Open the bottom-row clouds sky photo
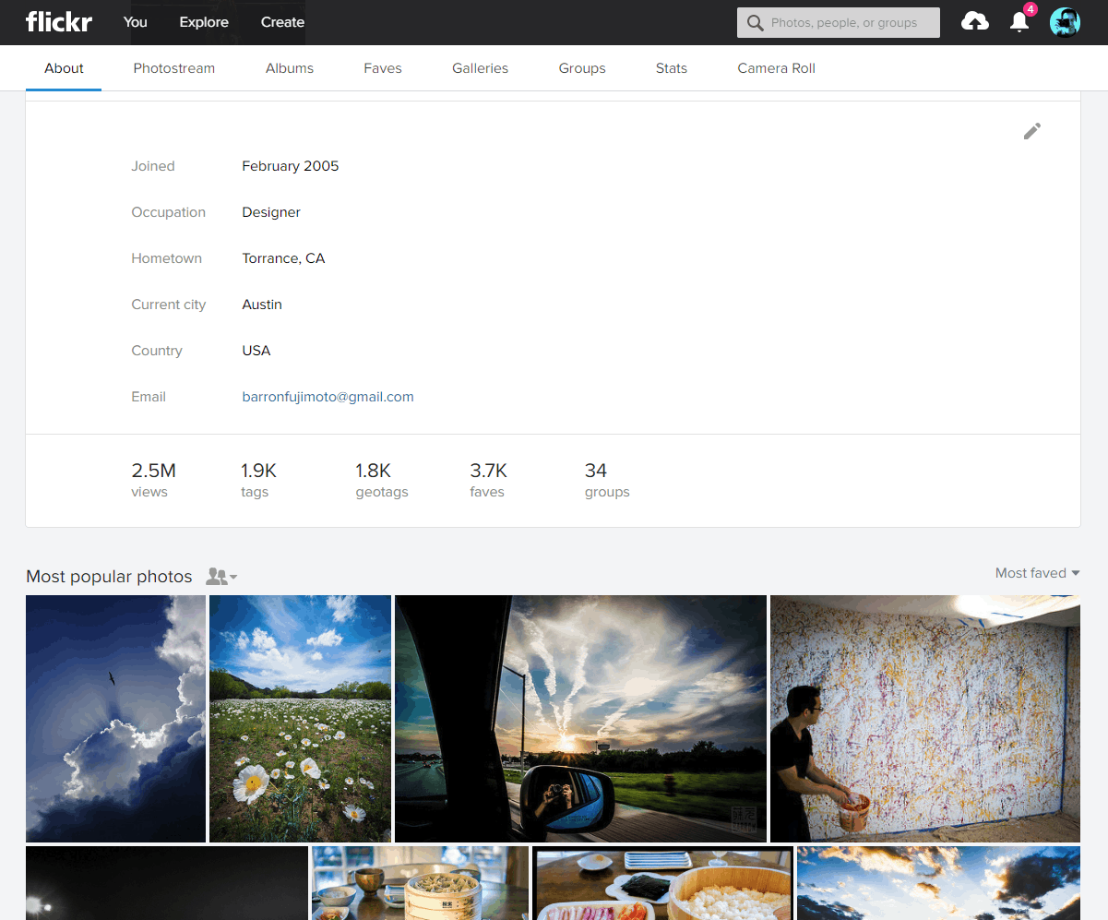The width and height of the screenshot is (1108, 920). click(938, 883)
